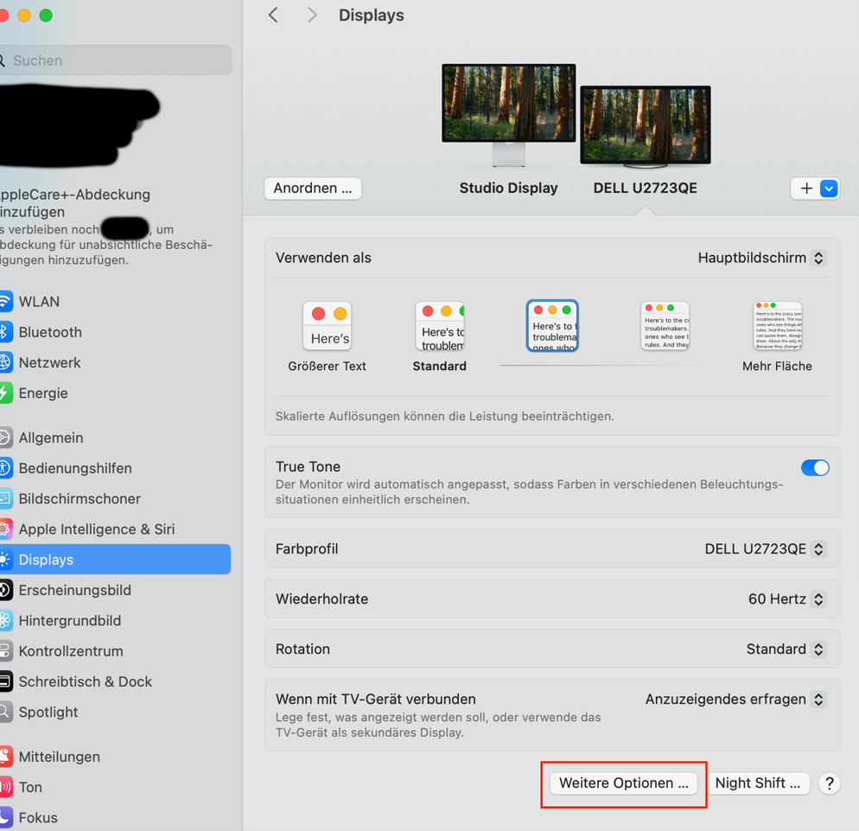Click the Energie lightning icon

point(5,393)
